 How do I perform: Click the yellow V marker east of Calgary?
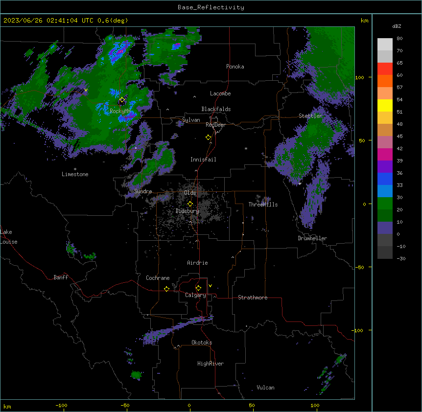(210, 286)
